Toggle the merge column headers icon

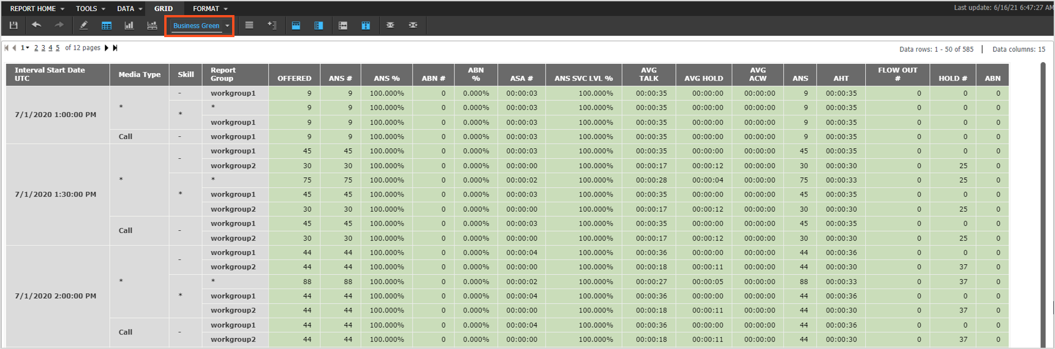[x=296, y=26]
